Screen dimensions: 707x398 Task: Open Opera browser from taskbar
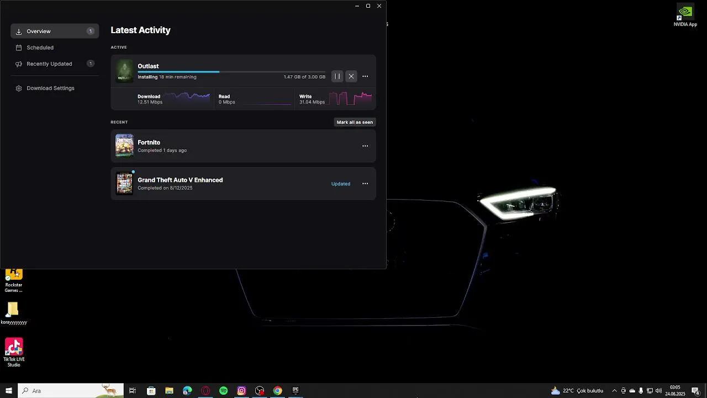pyautogui.click(x=205, y=391)
